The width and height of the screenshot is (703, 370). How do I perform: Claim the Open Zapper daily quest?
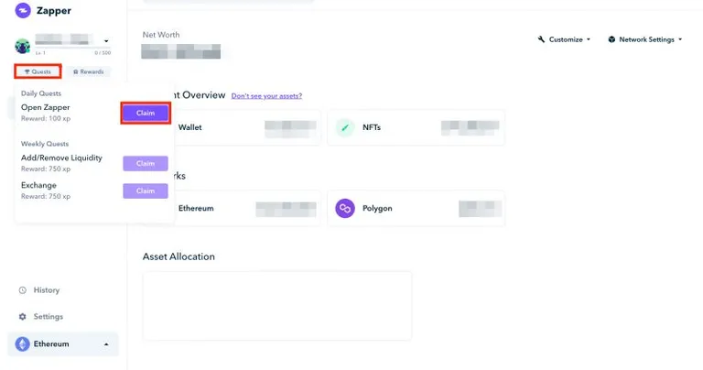pos(146,113)
